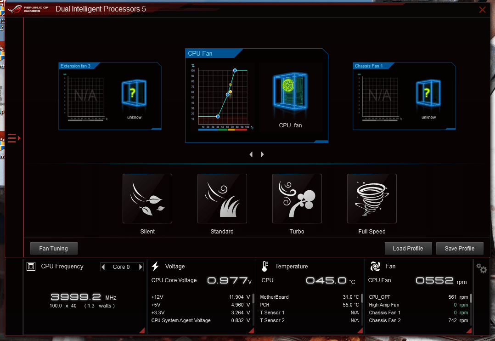
Task: Expand the Voltage panel corner
Action: tap(251, 330)
